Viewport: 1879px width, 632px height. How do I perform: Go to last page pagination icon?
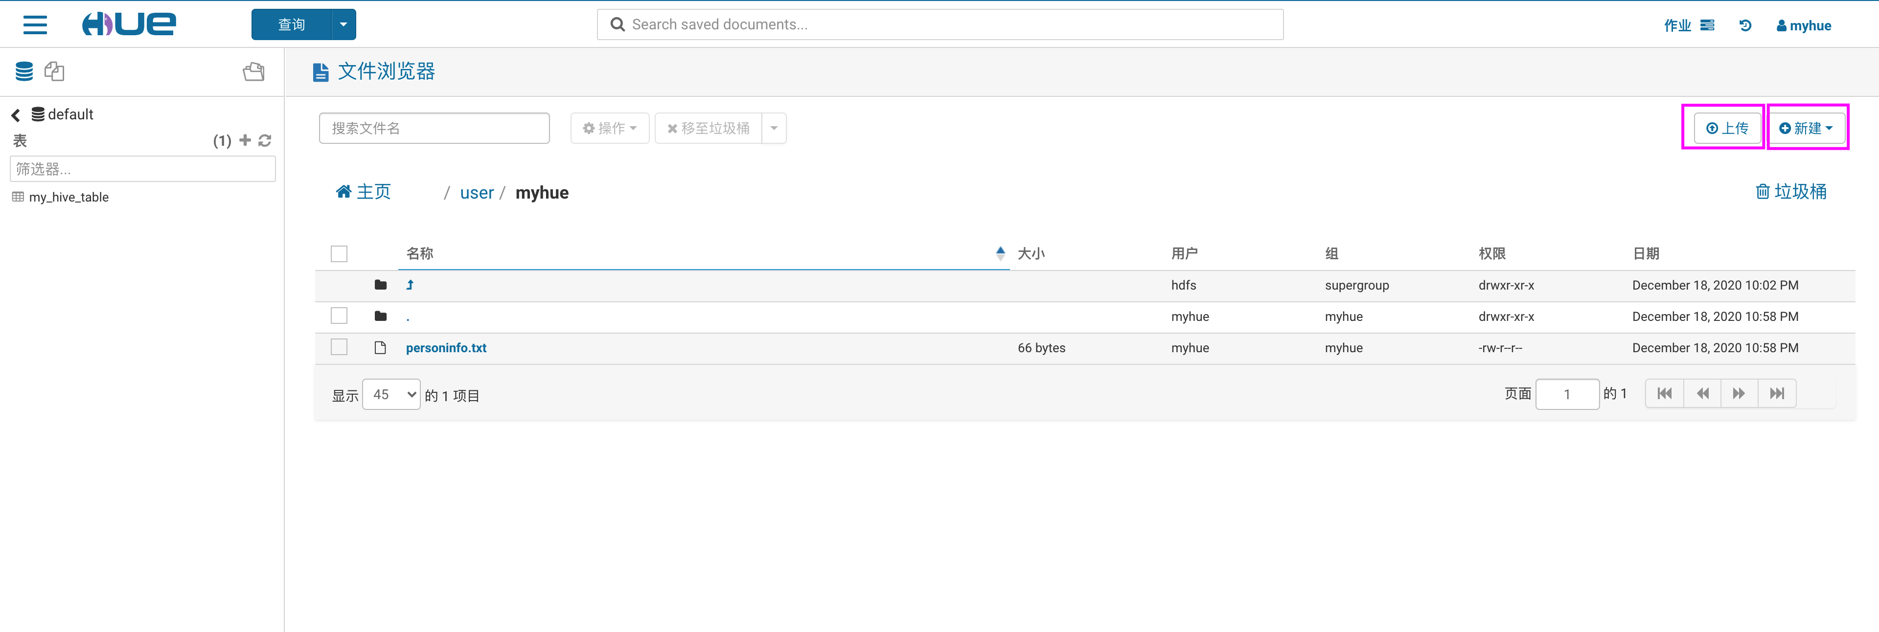1777,394
